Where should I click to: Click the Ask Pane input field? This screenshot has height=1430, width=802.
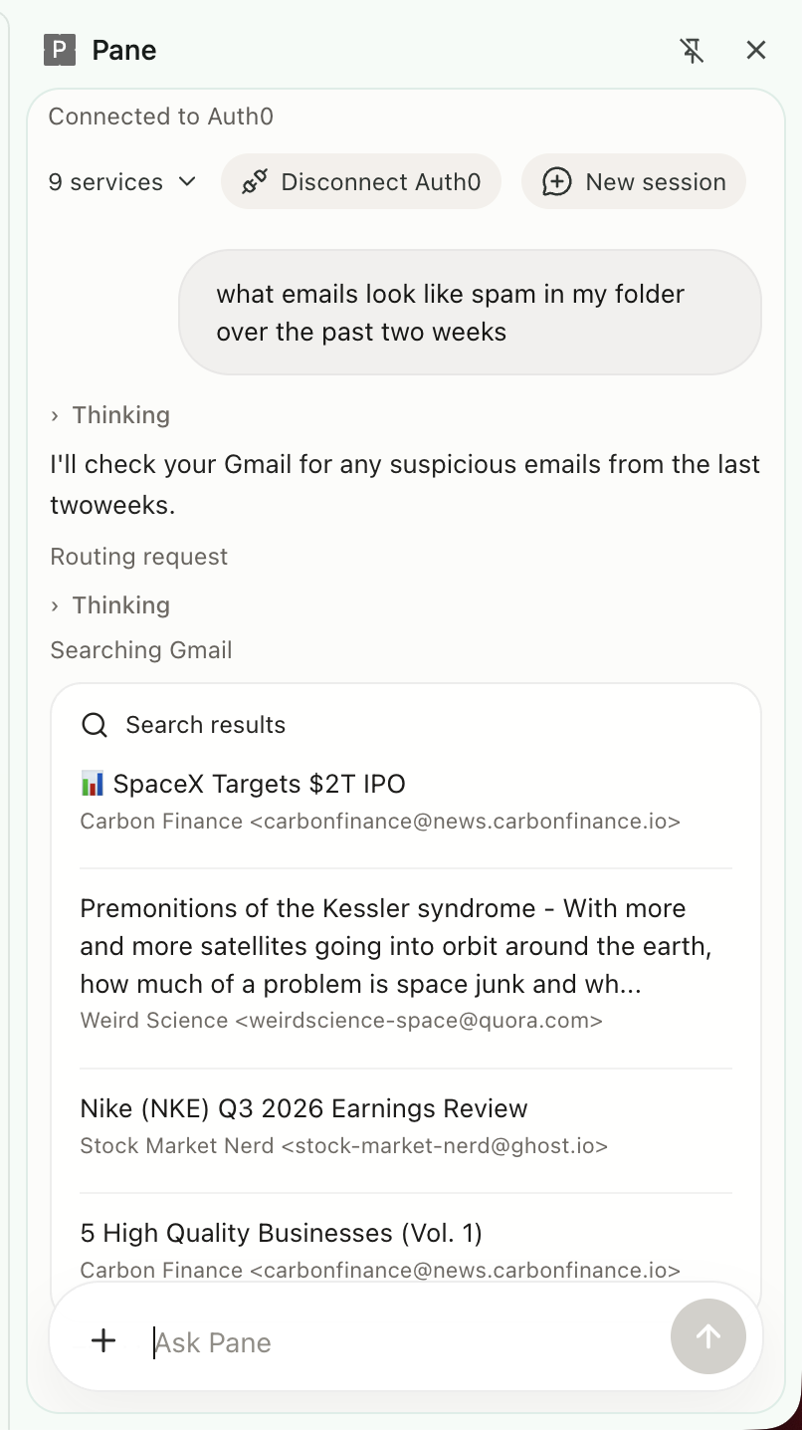(x=398, y=1342)
